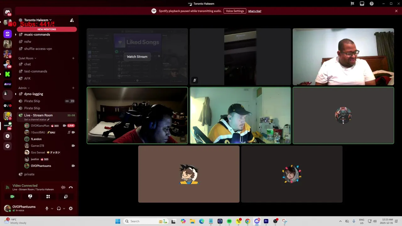Open the green K server icon
Screen dimensions: 402x226
click(8, 74)
